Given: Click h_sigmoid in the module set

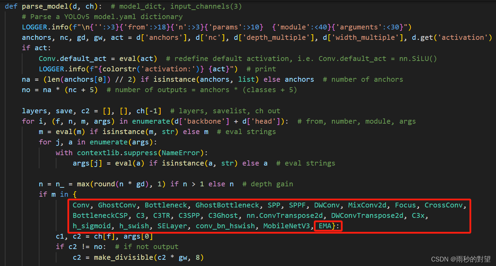Looking at the screenshot, I should coord(92,226).
